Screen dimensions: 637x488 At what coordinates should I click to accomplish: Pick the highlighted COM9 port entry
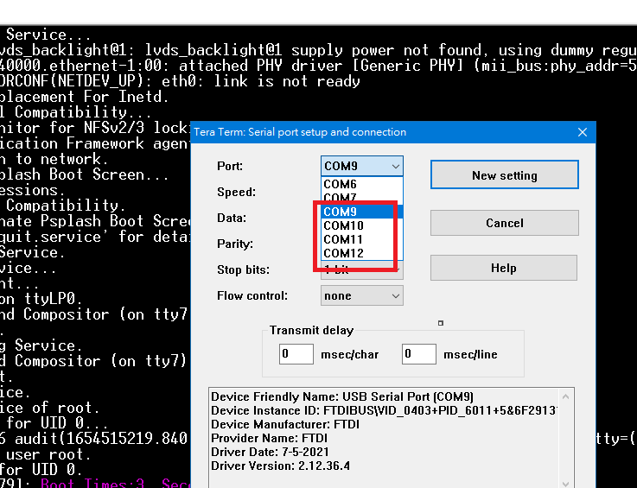pyautogui.click(x=341, y=212)
